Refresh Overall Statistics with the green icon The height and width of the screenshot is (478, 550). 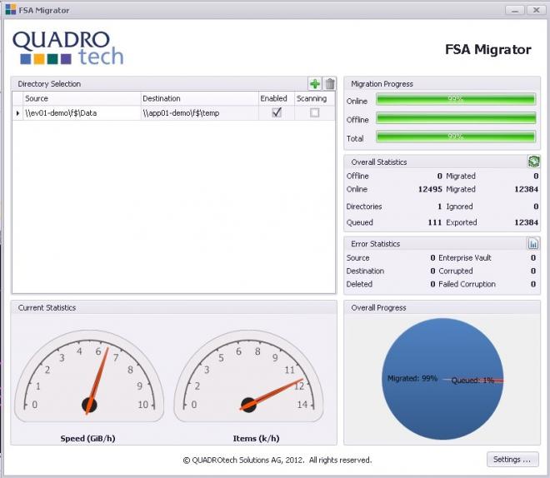pyautogui.click(x=534, y=162)
